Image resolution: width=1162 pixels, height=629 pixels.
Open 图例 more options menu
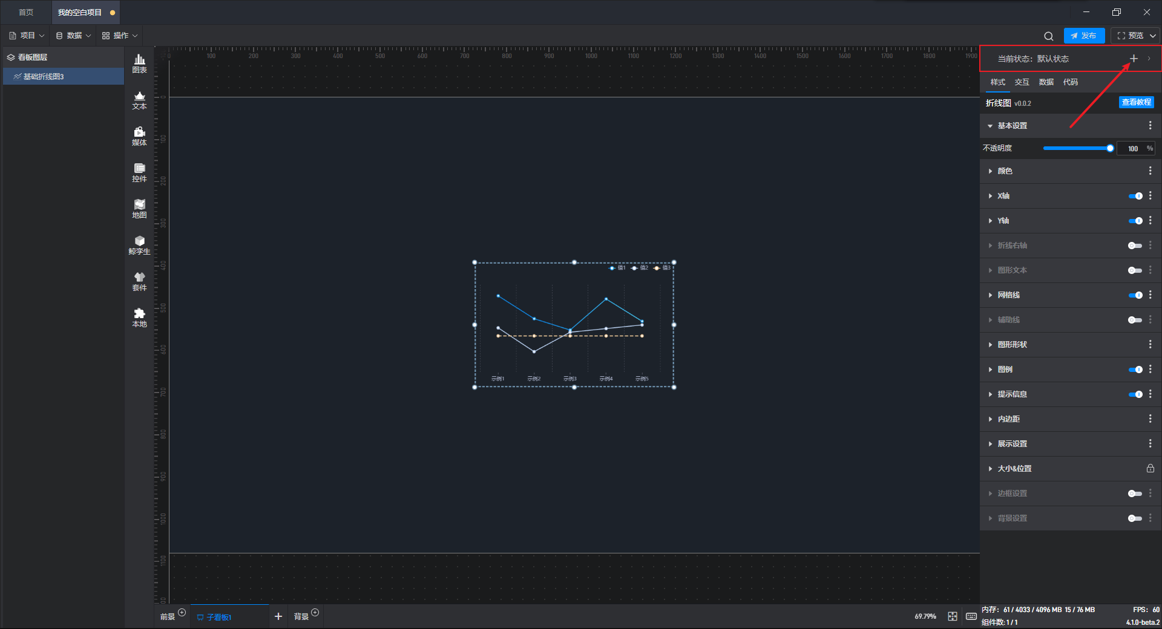click(x=1150, y=370)
